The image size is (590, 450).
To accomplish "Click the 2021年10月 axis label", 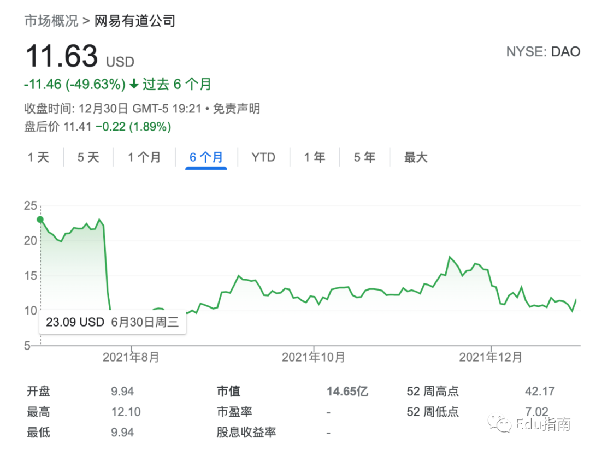I will tap(314, 357).
